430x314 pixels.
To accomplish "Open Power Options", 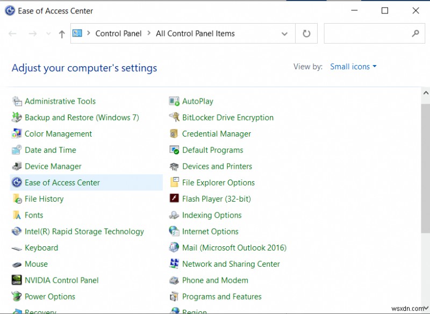I will 49,296.
